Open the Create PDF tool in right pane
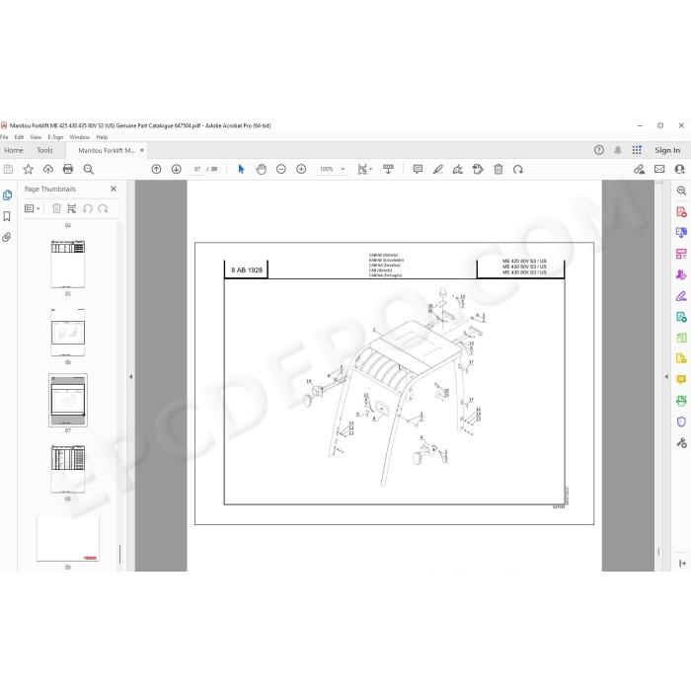This screenshot has width=691, height=691. pos(681,212)
